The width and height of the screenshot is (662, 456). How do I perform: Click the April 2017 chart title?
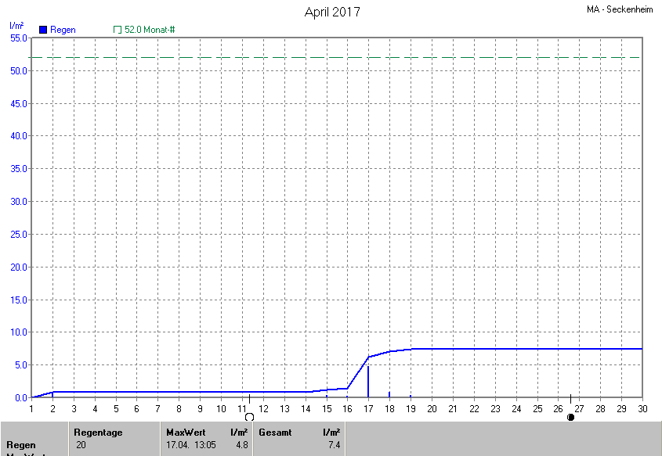[332, 12]
